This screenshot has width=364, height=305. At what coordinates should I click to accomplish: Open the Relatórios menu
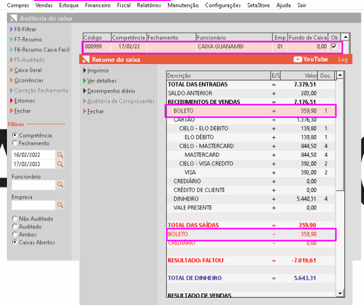(x=149, y=5)
